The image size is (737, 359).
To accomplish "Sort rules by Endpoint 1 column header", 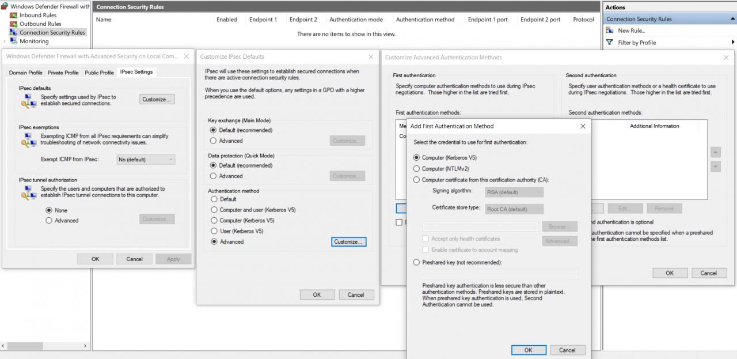I will (x=263, y=20).
